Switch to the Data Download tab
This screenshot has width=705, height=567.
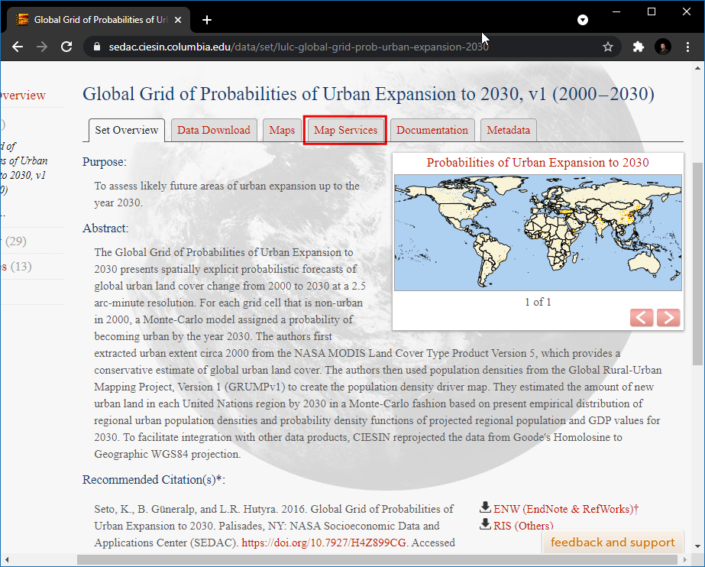click(x=214, y=131)
